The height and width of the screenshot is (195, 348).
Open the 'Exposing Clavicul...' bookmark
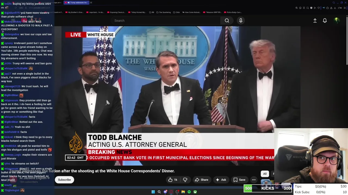(116, 12)
